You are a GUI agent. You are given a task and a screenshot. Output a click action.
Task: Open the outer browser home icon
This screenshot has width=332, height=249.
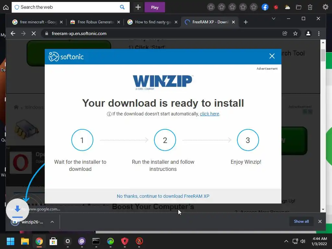coord(6,7)
